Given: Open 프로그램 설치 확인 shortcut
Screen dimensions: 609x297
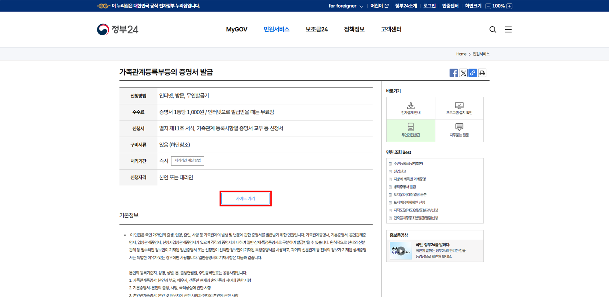Looking at the screenshot, I should [459, 108].
